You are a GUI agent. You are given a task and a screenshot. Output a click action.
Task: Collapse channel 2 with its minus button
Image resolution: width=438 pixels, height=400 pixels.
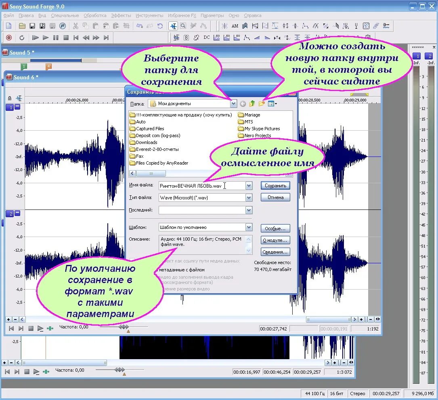[x=17, y=213]
